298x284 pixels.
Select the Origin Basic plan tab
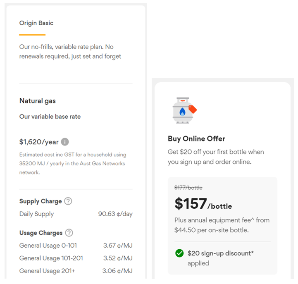pyautogui.click(x=36, y=23)
